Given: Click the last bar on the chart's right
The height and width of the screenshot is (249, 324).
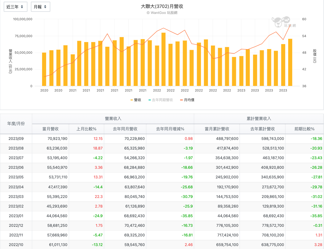Looking at the screenshot, I should pos(290,63).
